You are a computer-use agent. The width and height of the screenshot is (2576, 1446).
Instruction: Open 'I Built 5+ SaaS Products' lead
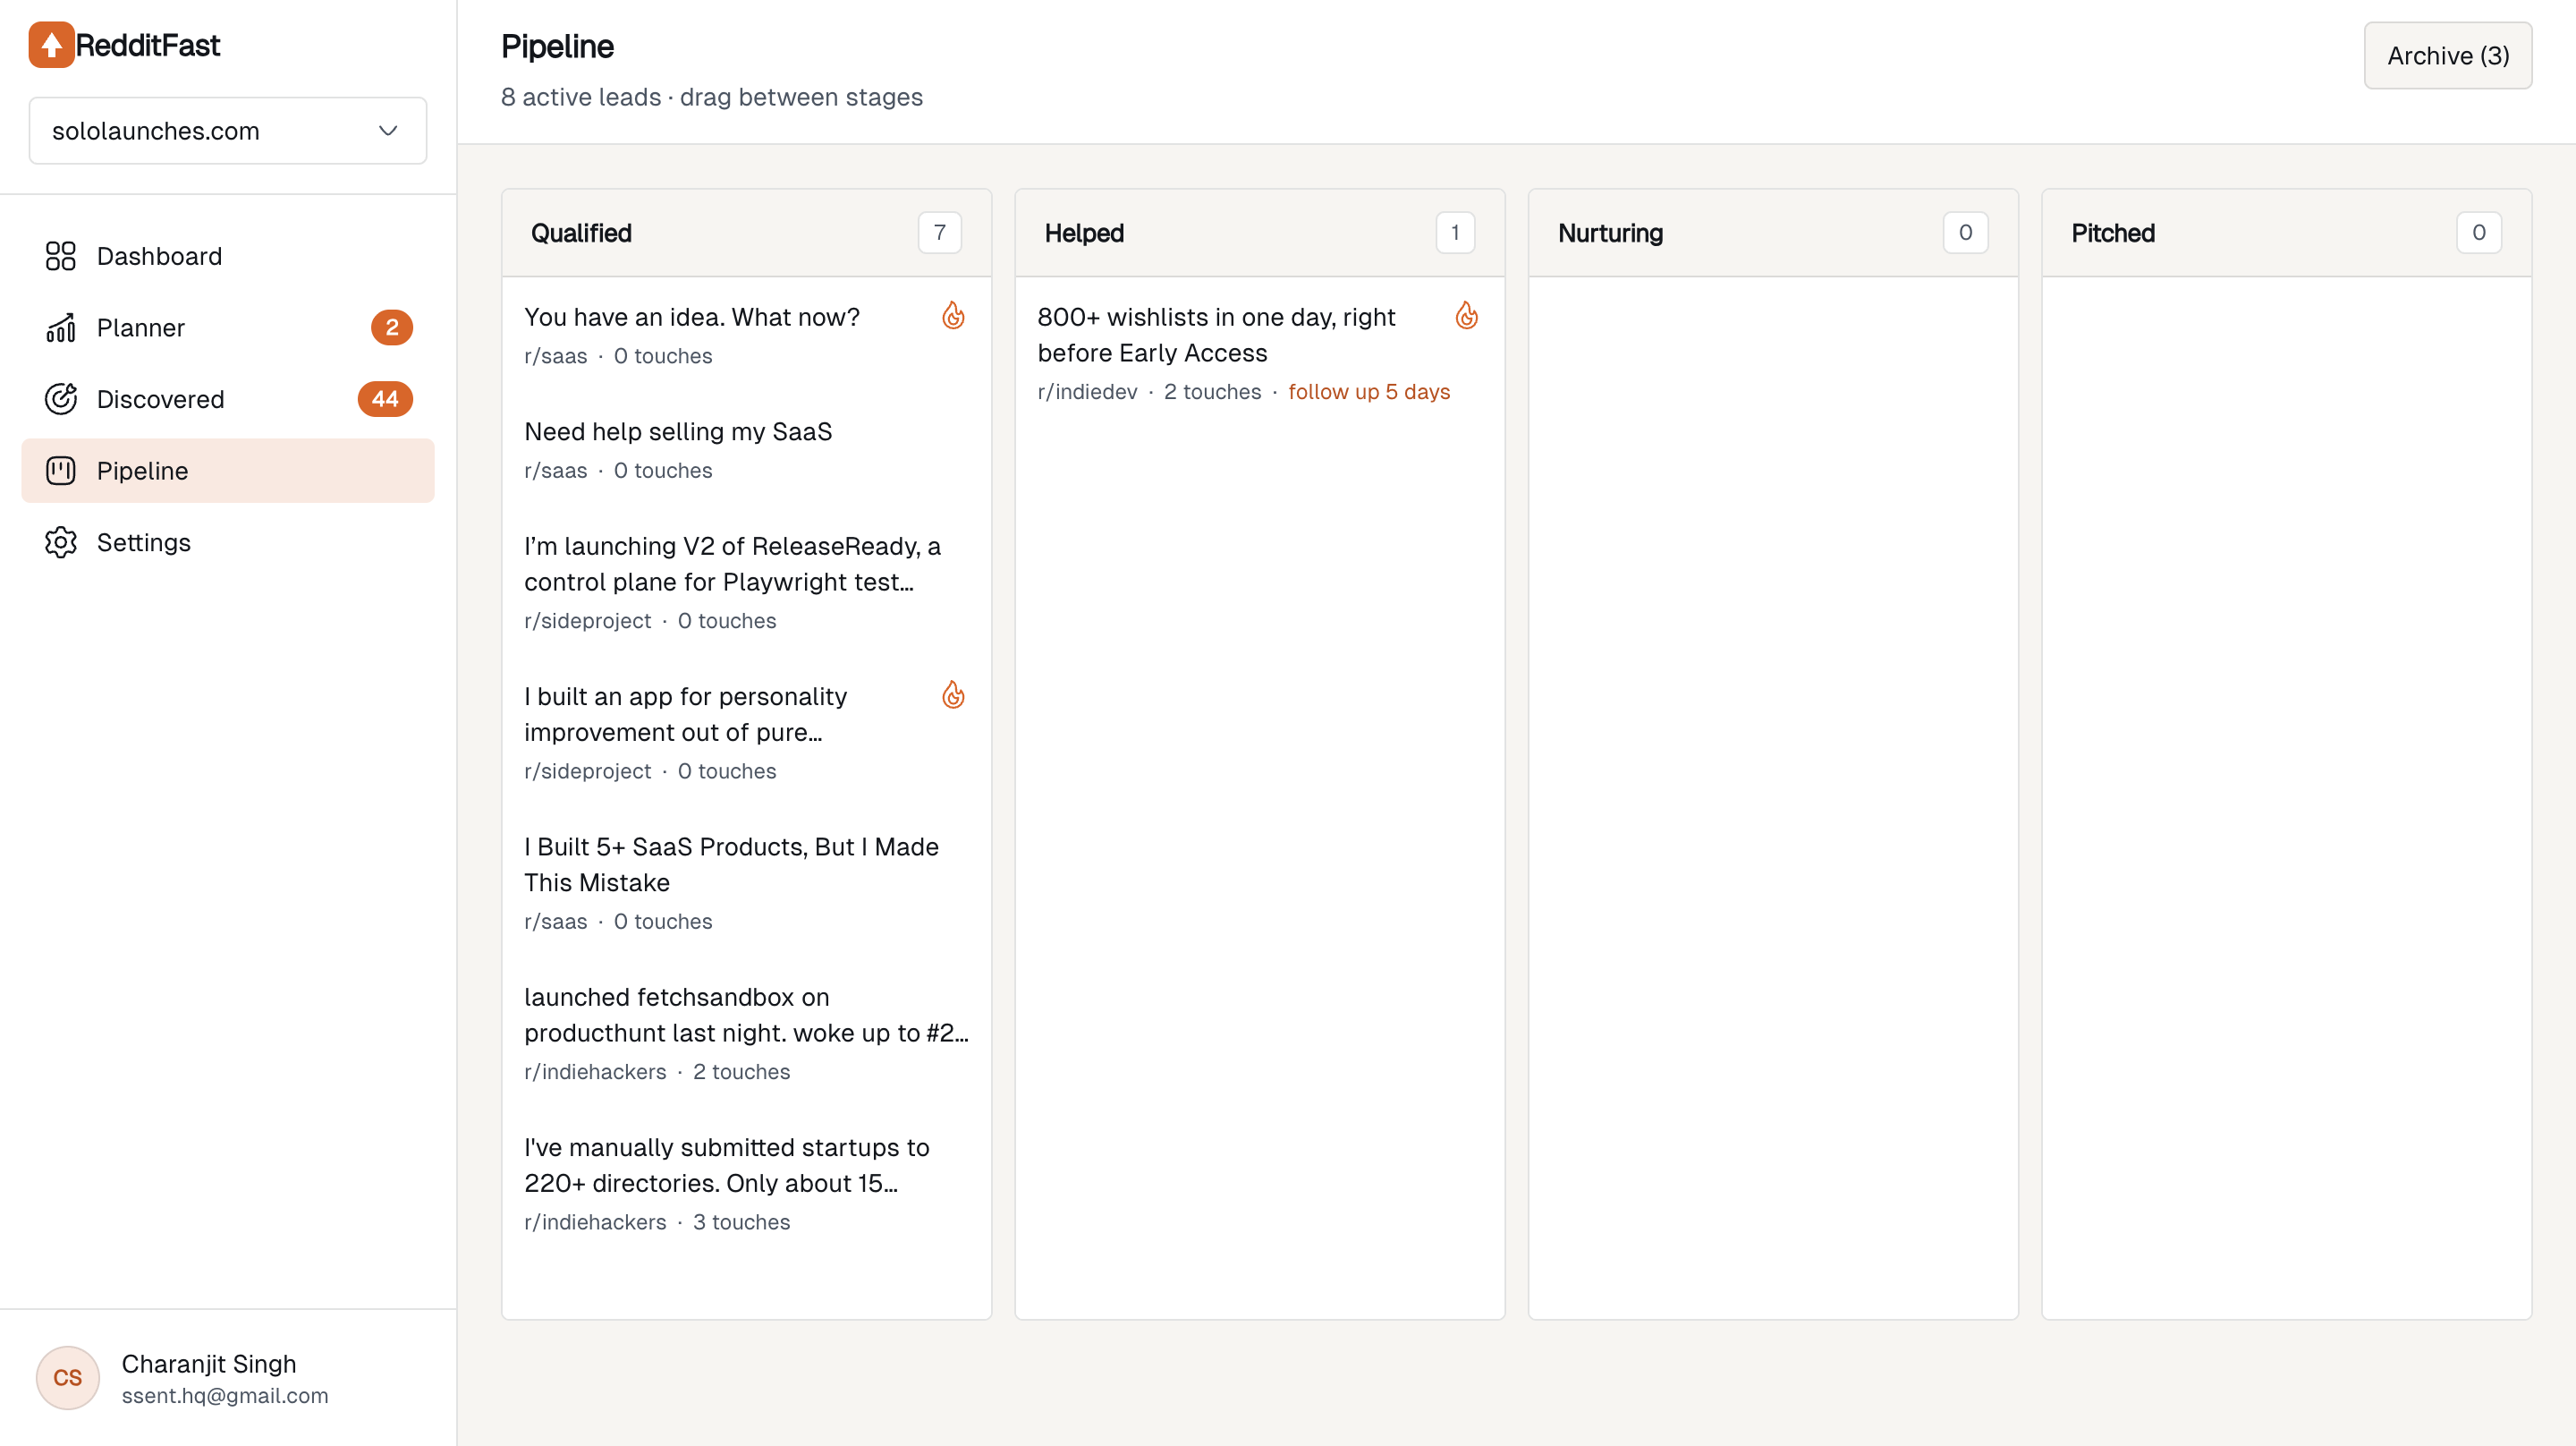coord(746,882)
